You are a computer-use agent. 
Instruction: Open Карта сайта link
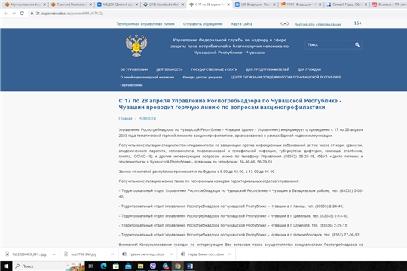(x=242, y=24)
